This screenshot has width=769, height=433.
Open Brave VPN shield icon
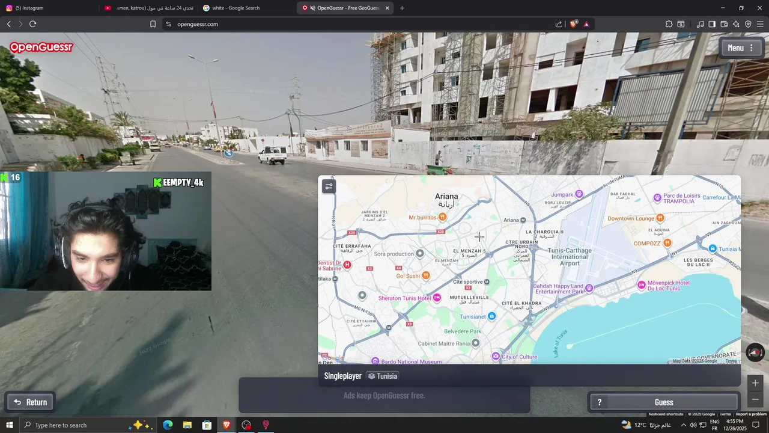click(748, 24)
